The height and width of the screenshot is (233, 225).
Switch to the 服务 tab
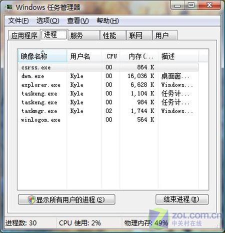click(84, 35)
